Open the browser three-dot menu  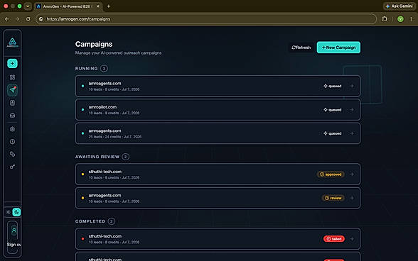point(411,19)
